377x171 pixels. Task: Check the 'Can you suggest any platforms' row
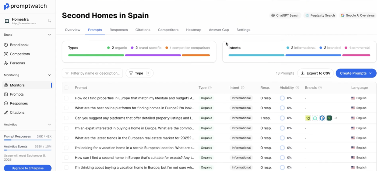[x=66, y=118]
